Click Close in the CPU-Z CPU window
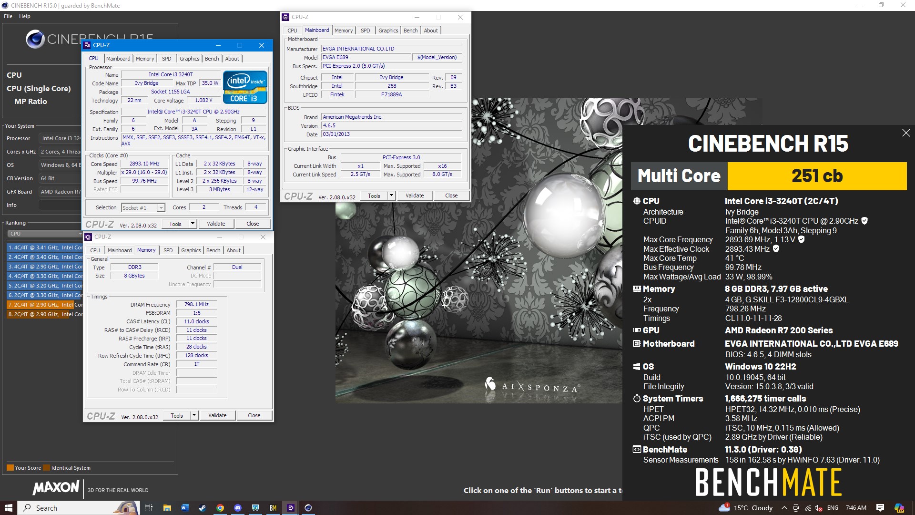 pyautogui.click(x=253, y=224)
